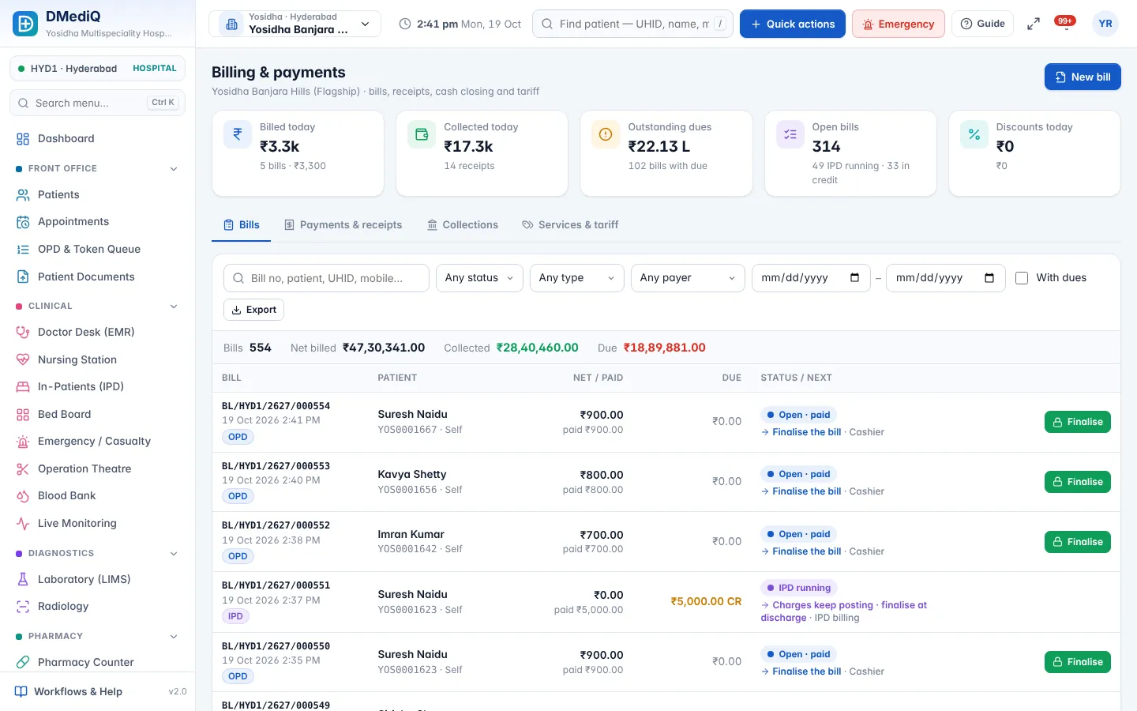The height and width of the screenshot is (711, 1137).
Task: Select the Bills tab
Action: coord(242,225)
